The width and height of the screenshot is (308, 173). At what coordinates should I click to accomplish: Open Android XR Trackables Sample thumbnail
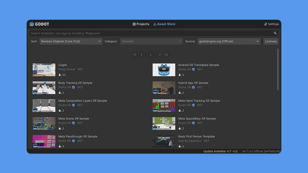[164, 70]
